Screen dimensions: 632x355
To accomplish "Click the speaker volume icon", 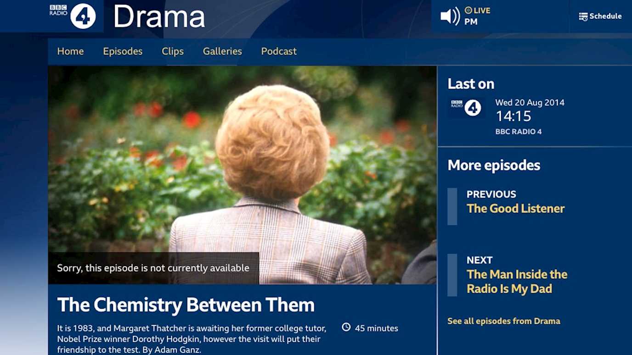I will tap(450, 16).
